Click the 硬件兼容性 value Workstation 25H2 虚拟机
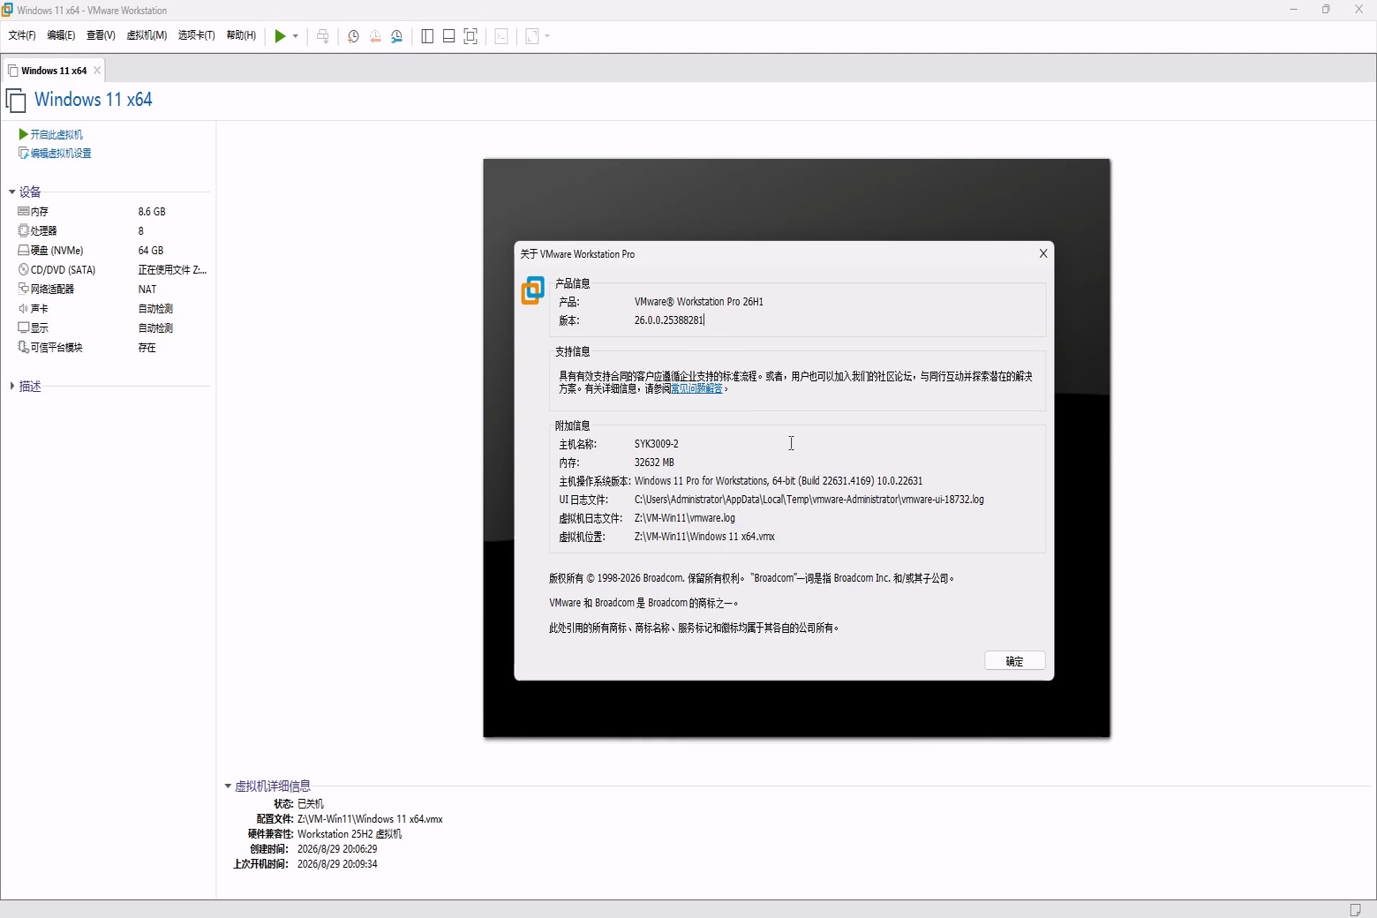Screen dimensions: 1377x918 350,834
